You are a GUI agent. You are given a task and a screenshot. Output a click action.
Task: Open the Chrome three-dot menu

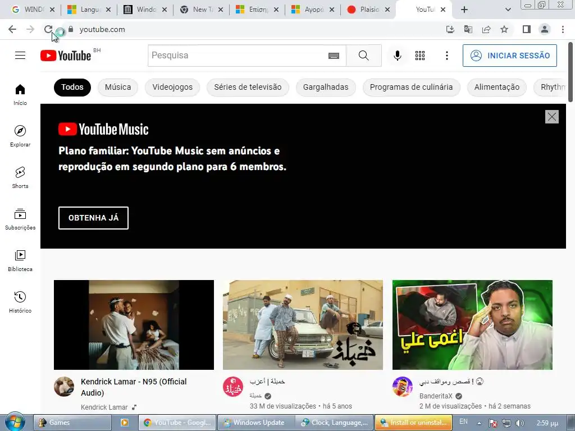(x=563, y=29)
